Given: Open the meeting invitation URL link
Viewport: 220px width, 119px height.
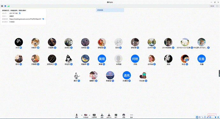Looking at the screenshot, I should point(25,19).
